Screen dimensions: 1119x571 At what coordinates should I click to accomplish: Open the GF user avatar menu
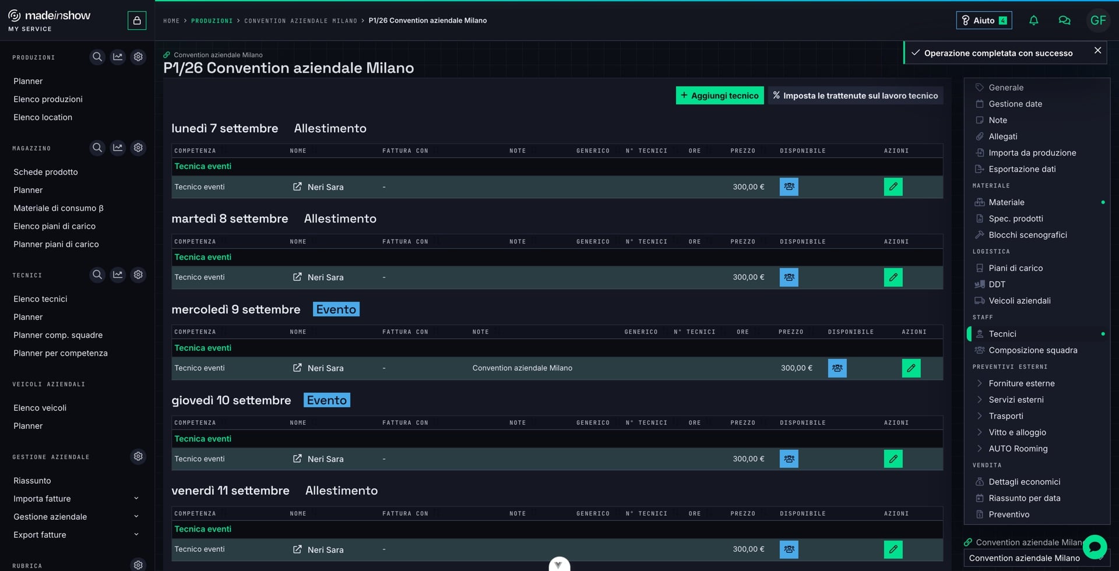coord(1098,20)
